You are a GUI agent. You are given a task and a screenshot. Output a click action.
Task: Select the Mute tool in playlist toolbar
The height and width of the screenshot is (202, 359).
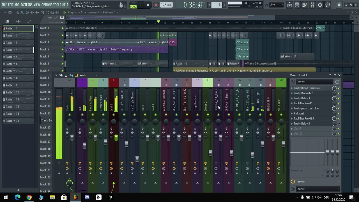pyautogui.click(x=32, y=12)
